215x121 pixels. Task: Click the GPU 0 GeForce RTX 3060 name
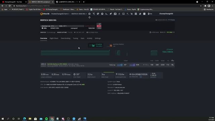tap(57, 64)
